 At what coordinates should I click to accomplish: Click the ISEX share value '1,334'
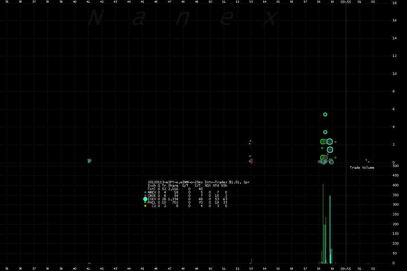(x=173, y=199)
